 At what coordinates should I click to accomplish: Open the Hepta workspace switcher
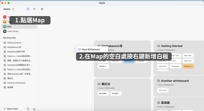click(9, 9)
